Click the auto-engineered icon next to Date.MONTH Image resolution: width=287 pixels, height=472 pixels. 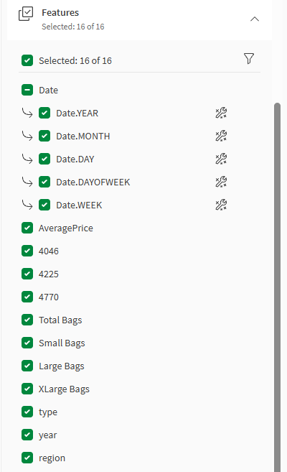click(x=221, y=136)
